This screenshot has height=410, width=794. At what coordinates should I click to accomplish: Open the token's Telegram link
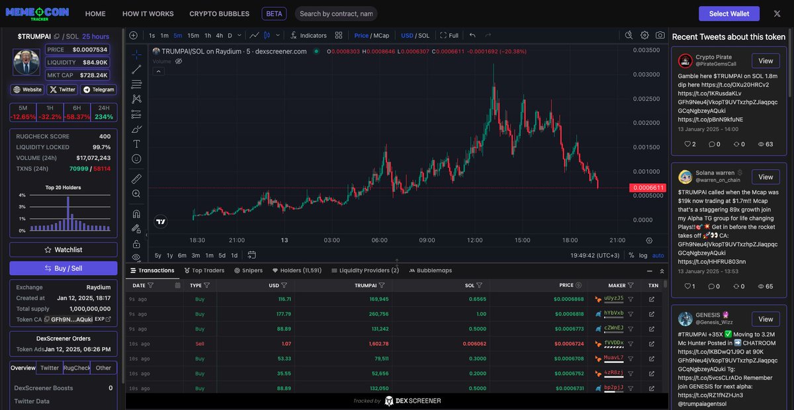pyautogui.click(x=98, y=89)
